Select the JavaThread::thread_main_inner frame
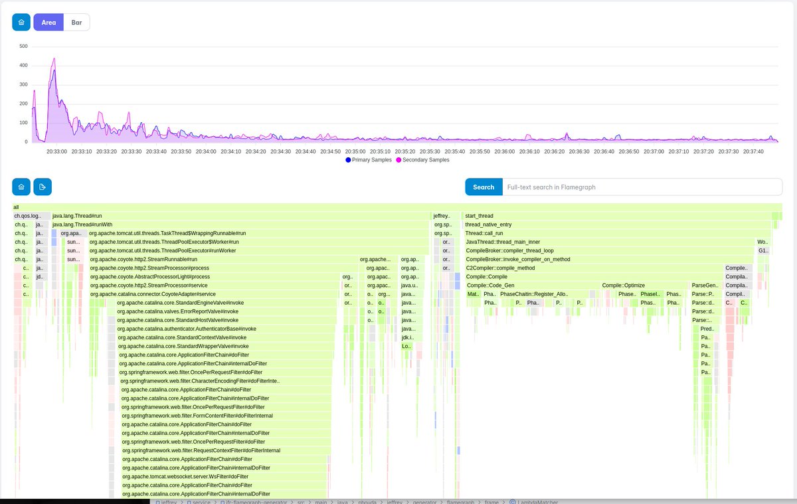 (610, 242)
